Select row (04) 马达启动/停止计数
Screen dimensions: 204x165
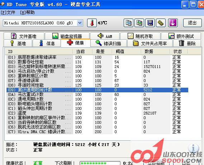pos(97,71)
